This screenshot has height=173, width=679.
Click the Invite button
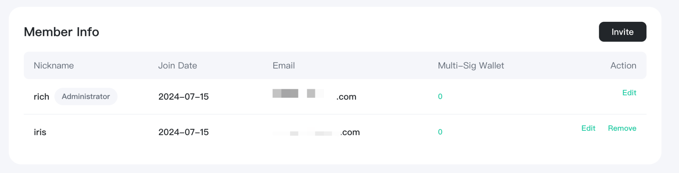click(x=622, y=32)
